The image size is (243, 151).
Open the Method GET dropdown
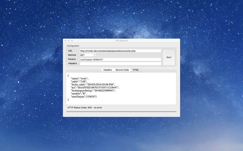(87, 55)
